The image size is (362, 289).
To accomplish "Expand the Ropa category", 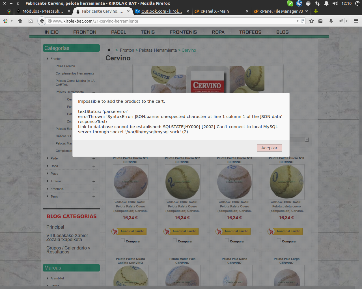I will tap(94, 166).
